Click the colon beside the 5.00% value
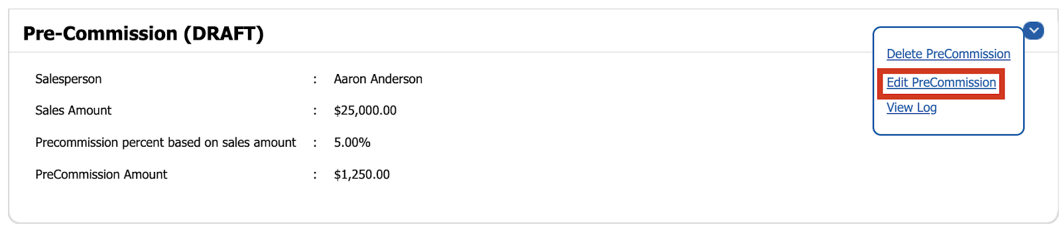Viewport: 1061px width, 240px height. tap(315, 143)
